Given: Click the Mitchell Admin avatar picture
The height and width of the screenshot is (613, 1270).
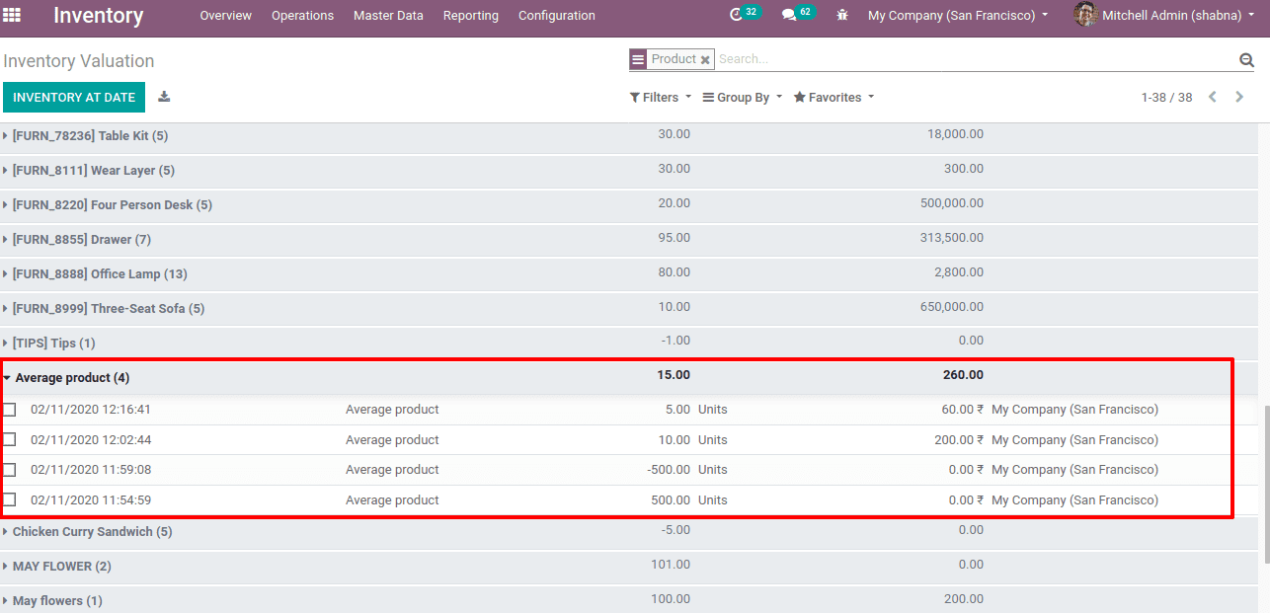Looking at the screenshot, I should point(1085,15).
